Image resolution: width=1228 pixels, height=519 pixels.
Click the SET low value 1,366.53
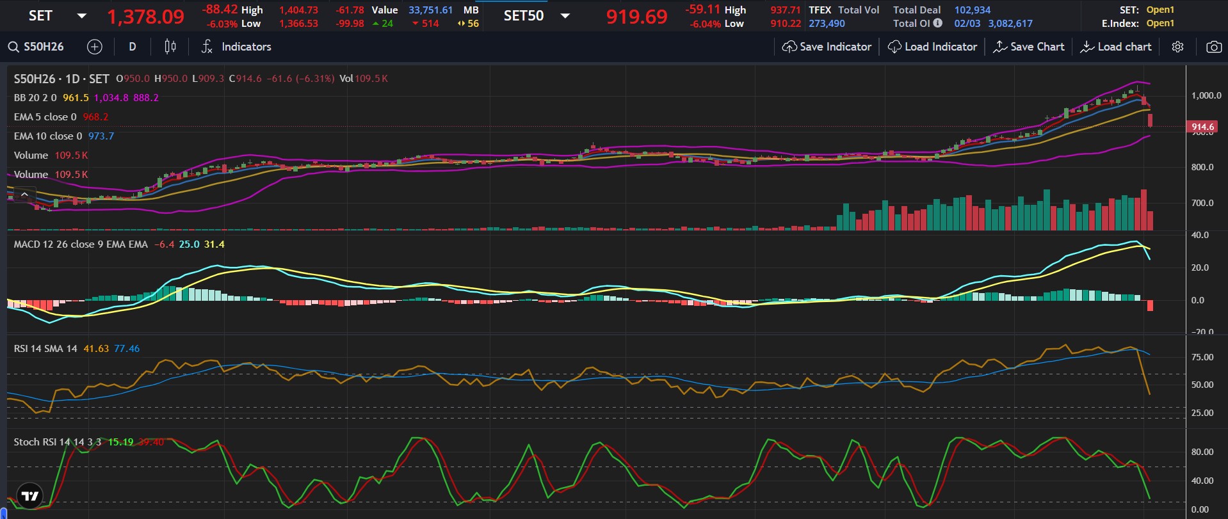coord(298,24)
